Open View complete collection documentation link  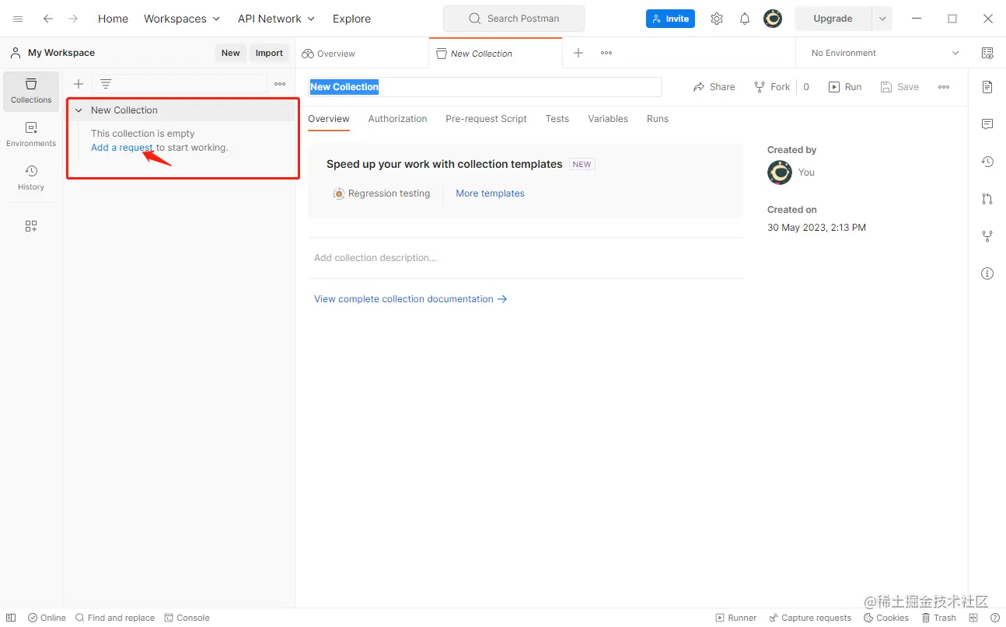410,299
